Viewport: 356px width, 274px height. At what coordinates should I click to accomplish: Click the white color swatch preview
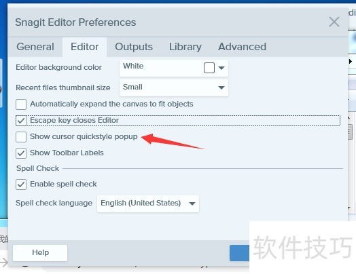pos(209,68)
